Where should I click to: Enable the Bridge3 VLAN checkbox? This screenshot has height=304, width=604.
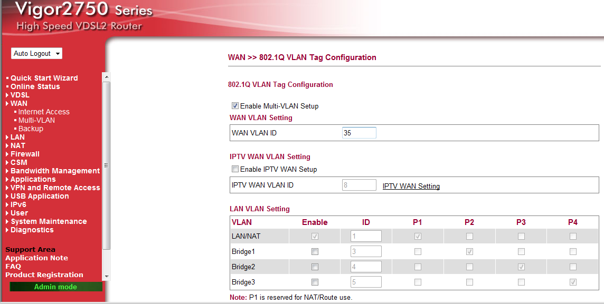pos(315,282)
